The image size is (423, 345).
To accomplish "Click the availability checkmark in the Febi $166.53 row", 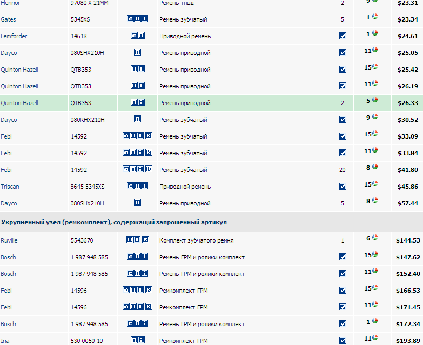I will (343, 290).
